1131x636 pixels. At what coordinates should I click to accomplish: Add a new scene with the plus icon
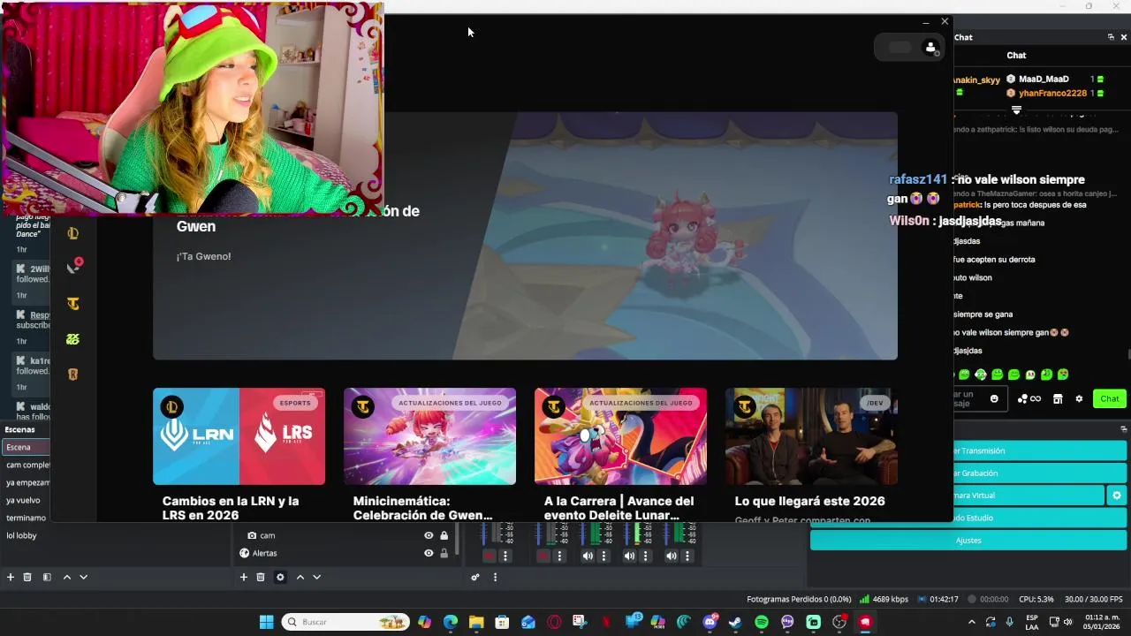(11, 577)
